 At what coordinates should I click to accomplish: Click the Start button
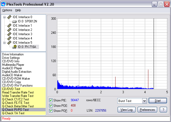158,101
